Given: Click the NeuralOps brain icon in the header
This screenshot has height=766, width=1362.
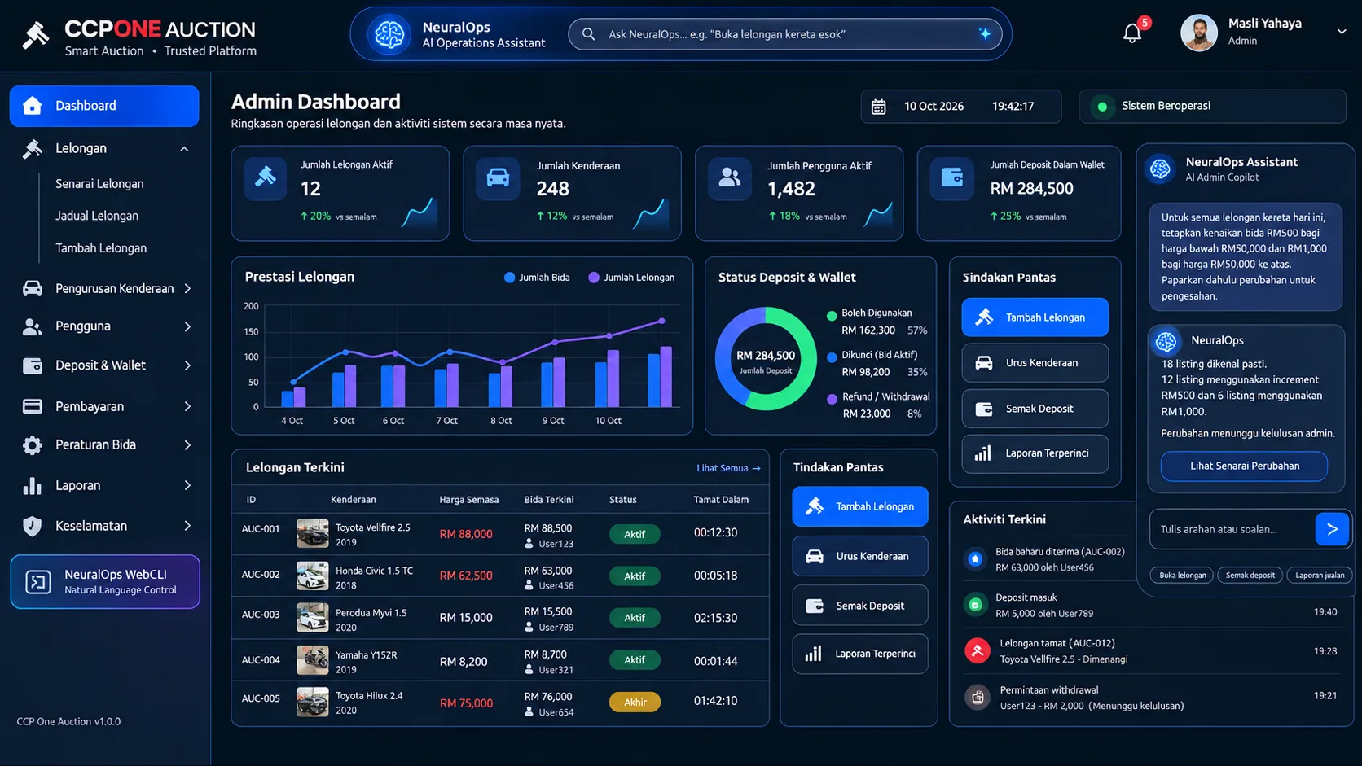Looking at the screenshot, I should [389, 34].
